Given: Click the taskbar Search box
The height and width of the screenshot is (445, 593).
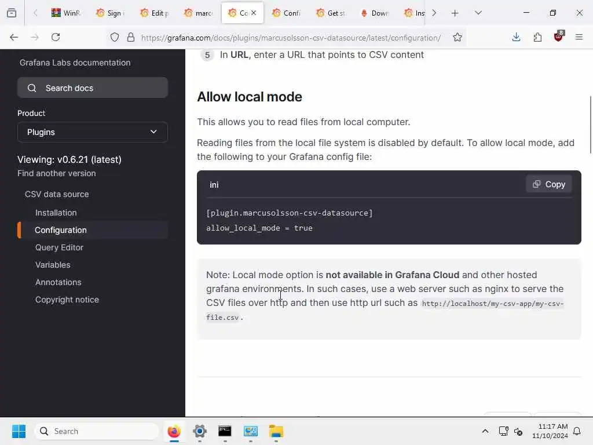Looking at the screenshot, I should coord(97,431).
